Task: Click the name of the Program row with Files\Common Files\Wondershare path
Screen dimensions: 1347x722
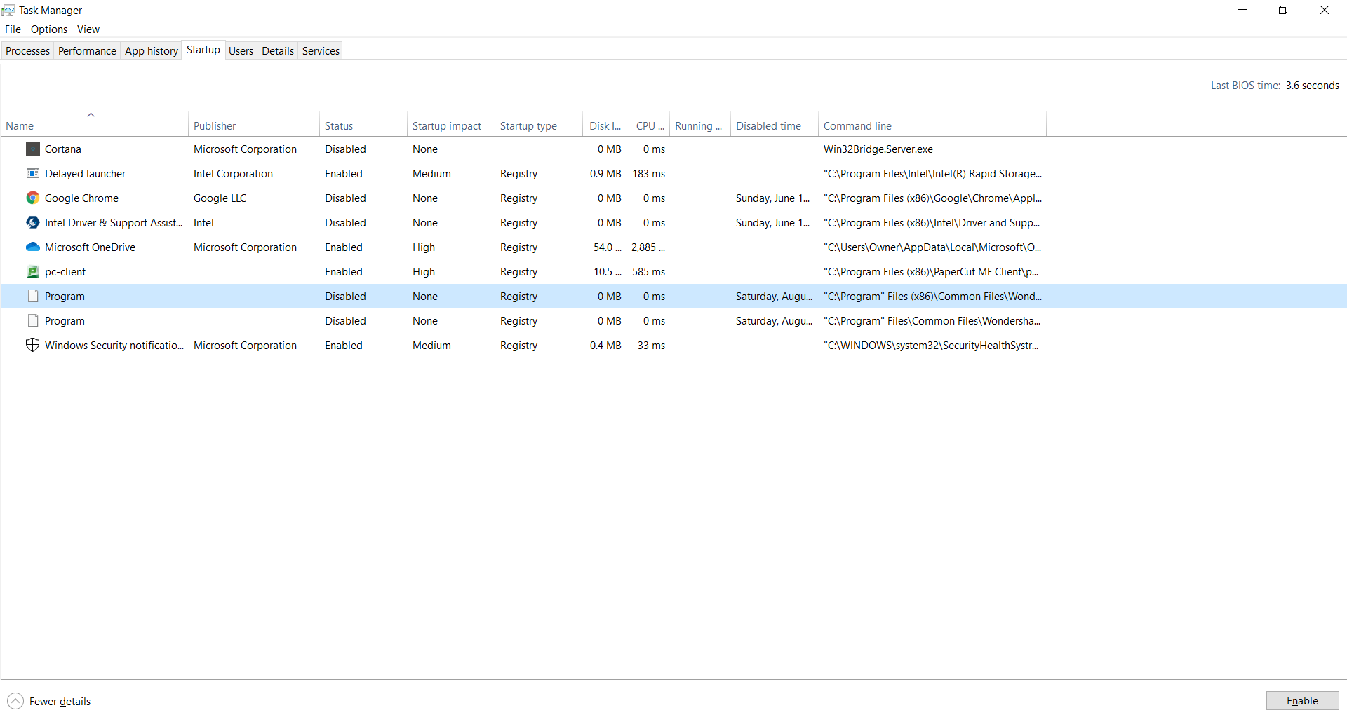Action: pos(65,320)
